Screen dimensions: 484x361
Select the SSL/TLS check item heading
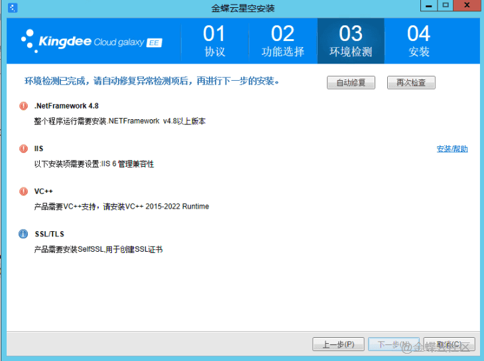(x=49, y=234)
